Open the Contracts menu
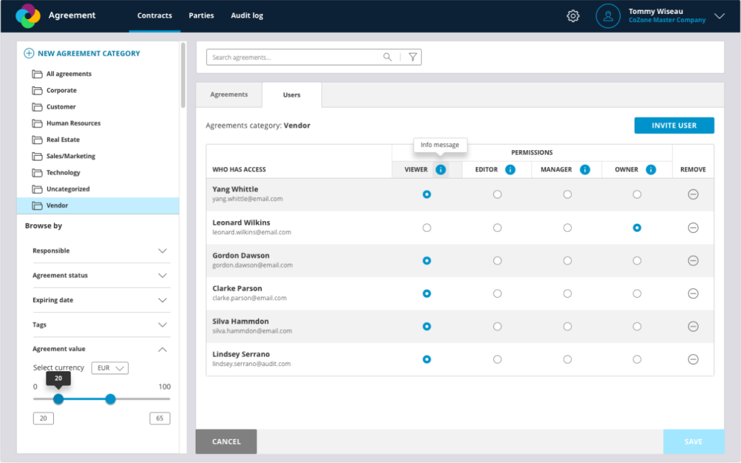The height and width of the screenshot is (463, 741). coord(155,16)
